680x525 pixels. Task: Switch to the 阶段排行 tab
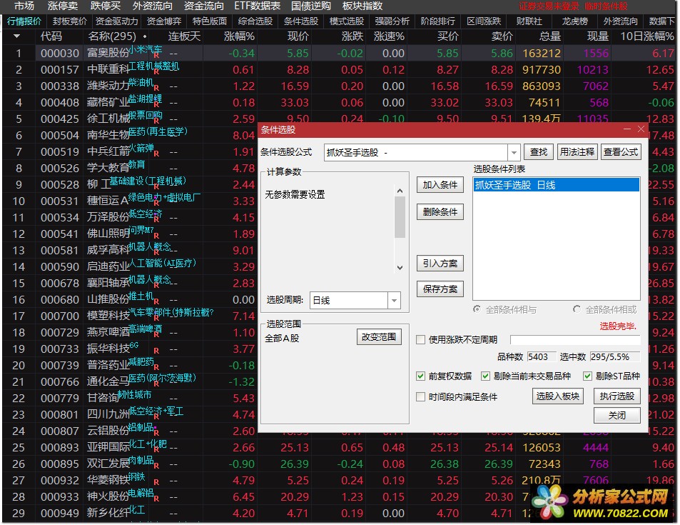coord(438,21)
